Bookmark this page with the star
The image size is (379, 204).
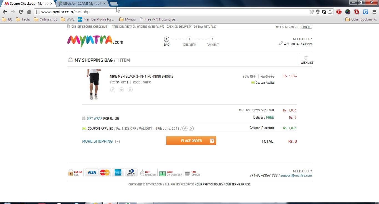[330, 12]
